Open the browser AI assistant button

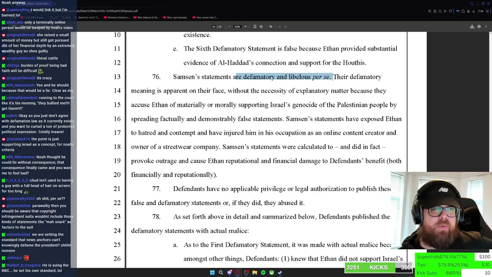(480, 11)
